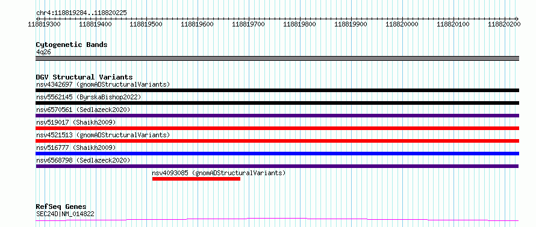This screenshot has height=227, width=536.
Task: Click ruler position 118819400
Action: tap(95, 24)
